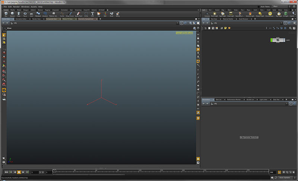The height and width of the screenshot is (181, 298).
Task: Select the Torus shelf tool
Action: [25, 14]
